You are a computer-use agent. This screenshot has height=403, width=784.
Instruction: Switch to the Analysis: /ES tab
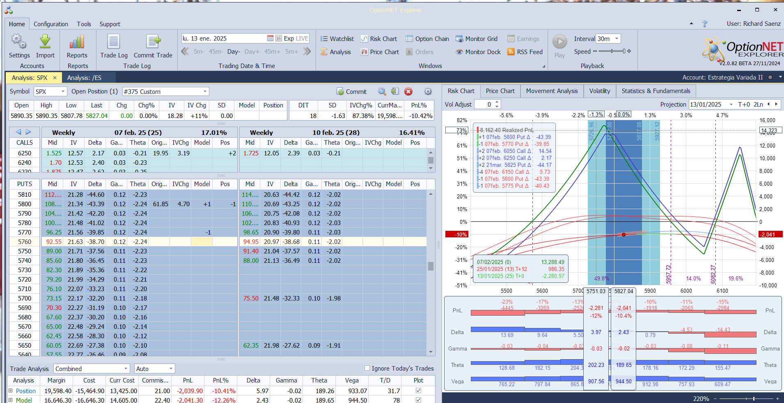[84, 77]
